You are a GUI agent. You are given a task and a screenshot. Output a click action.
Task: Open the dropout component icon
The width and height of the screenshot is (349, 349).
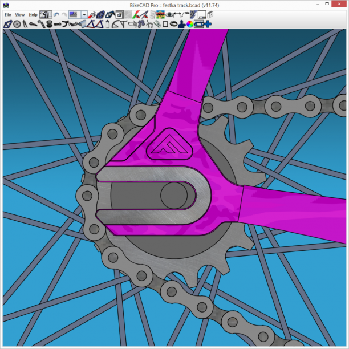[x=157, y=24]
